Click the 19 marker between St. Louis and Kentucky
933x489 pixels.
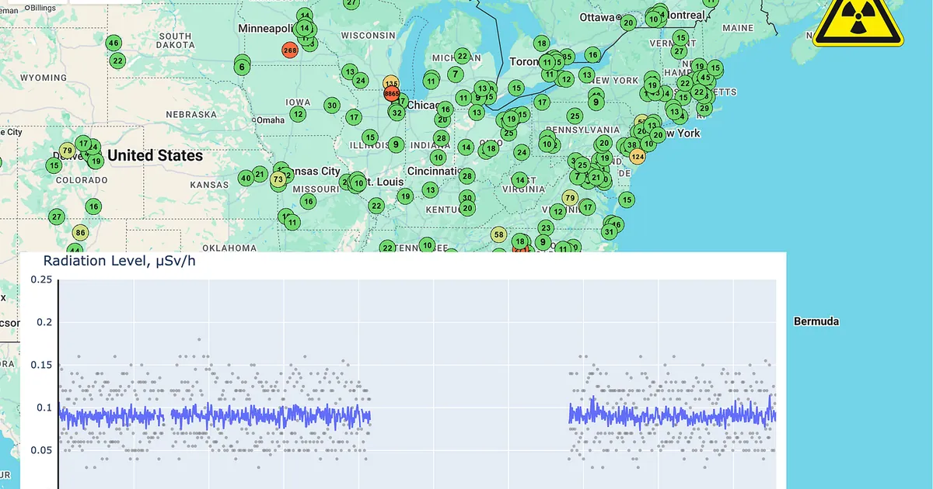pyautogui.click(x=405, y=196)
